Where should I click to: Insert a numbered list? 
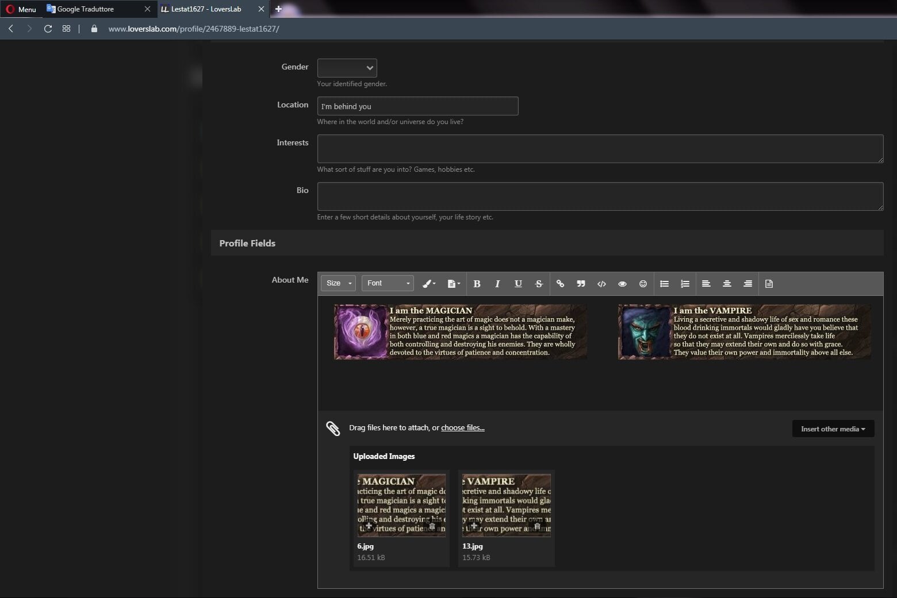point(685,284)
